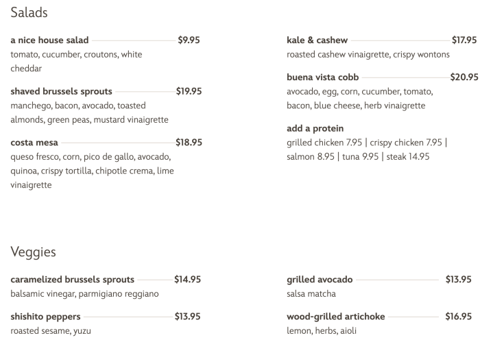Click 'roasted sesame, yuzu' description
Viewport: 480px width, 344px height.
pyautogui.click(x=51, y=331)
